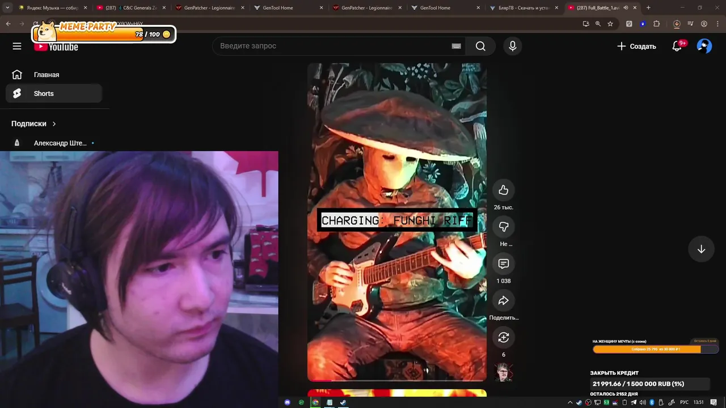Expand hidden system tray icons chevron
Screen dimensions: 726x408
[x=570, y=402]
